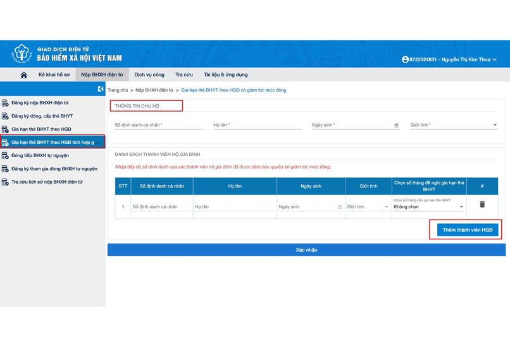The height and width of the screenshot is (344, 510).
Task: Click icon beside Đăng ký tham gia đóng BHXH
Action: point(5,169)
